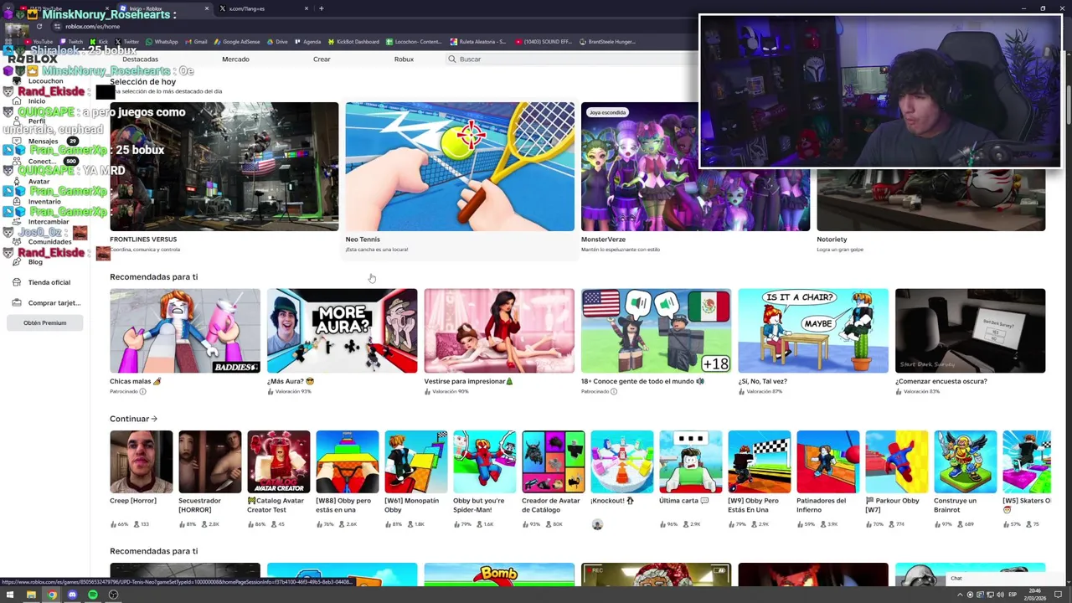1072x603 pixels.
Task: Open Blog from sidebar
Action: (35, 262)
